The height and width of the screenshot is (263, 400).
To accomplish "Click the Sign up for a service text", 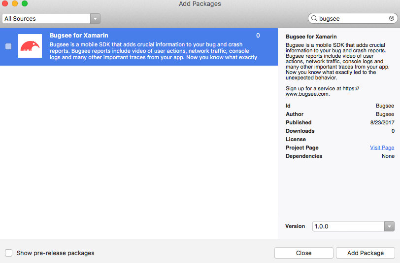I will [x=323, y=91].
